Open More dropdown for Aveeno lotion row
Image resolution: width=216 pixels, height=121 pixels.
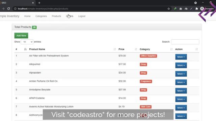(181, 108)
